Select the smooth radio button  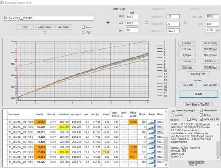[172, 115]
